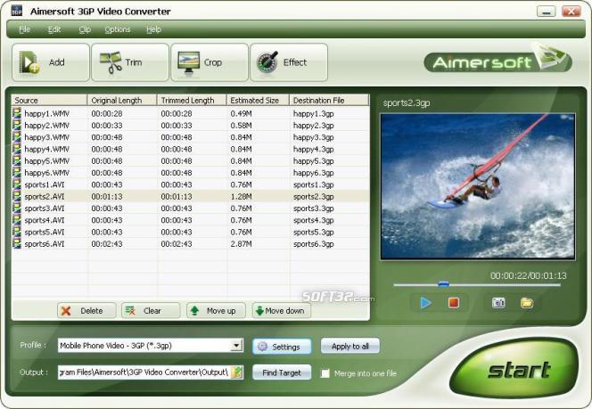Sort by Source column header

point(49,100)
